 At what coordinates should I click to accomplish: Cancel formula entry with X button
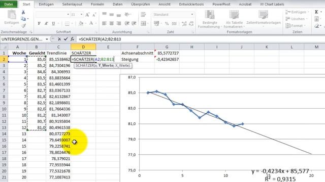59,39
